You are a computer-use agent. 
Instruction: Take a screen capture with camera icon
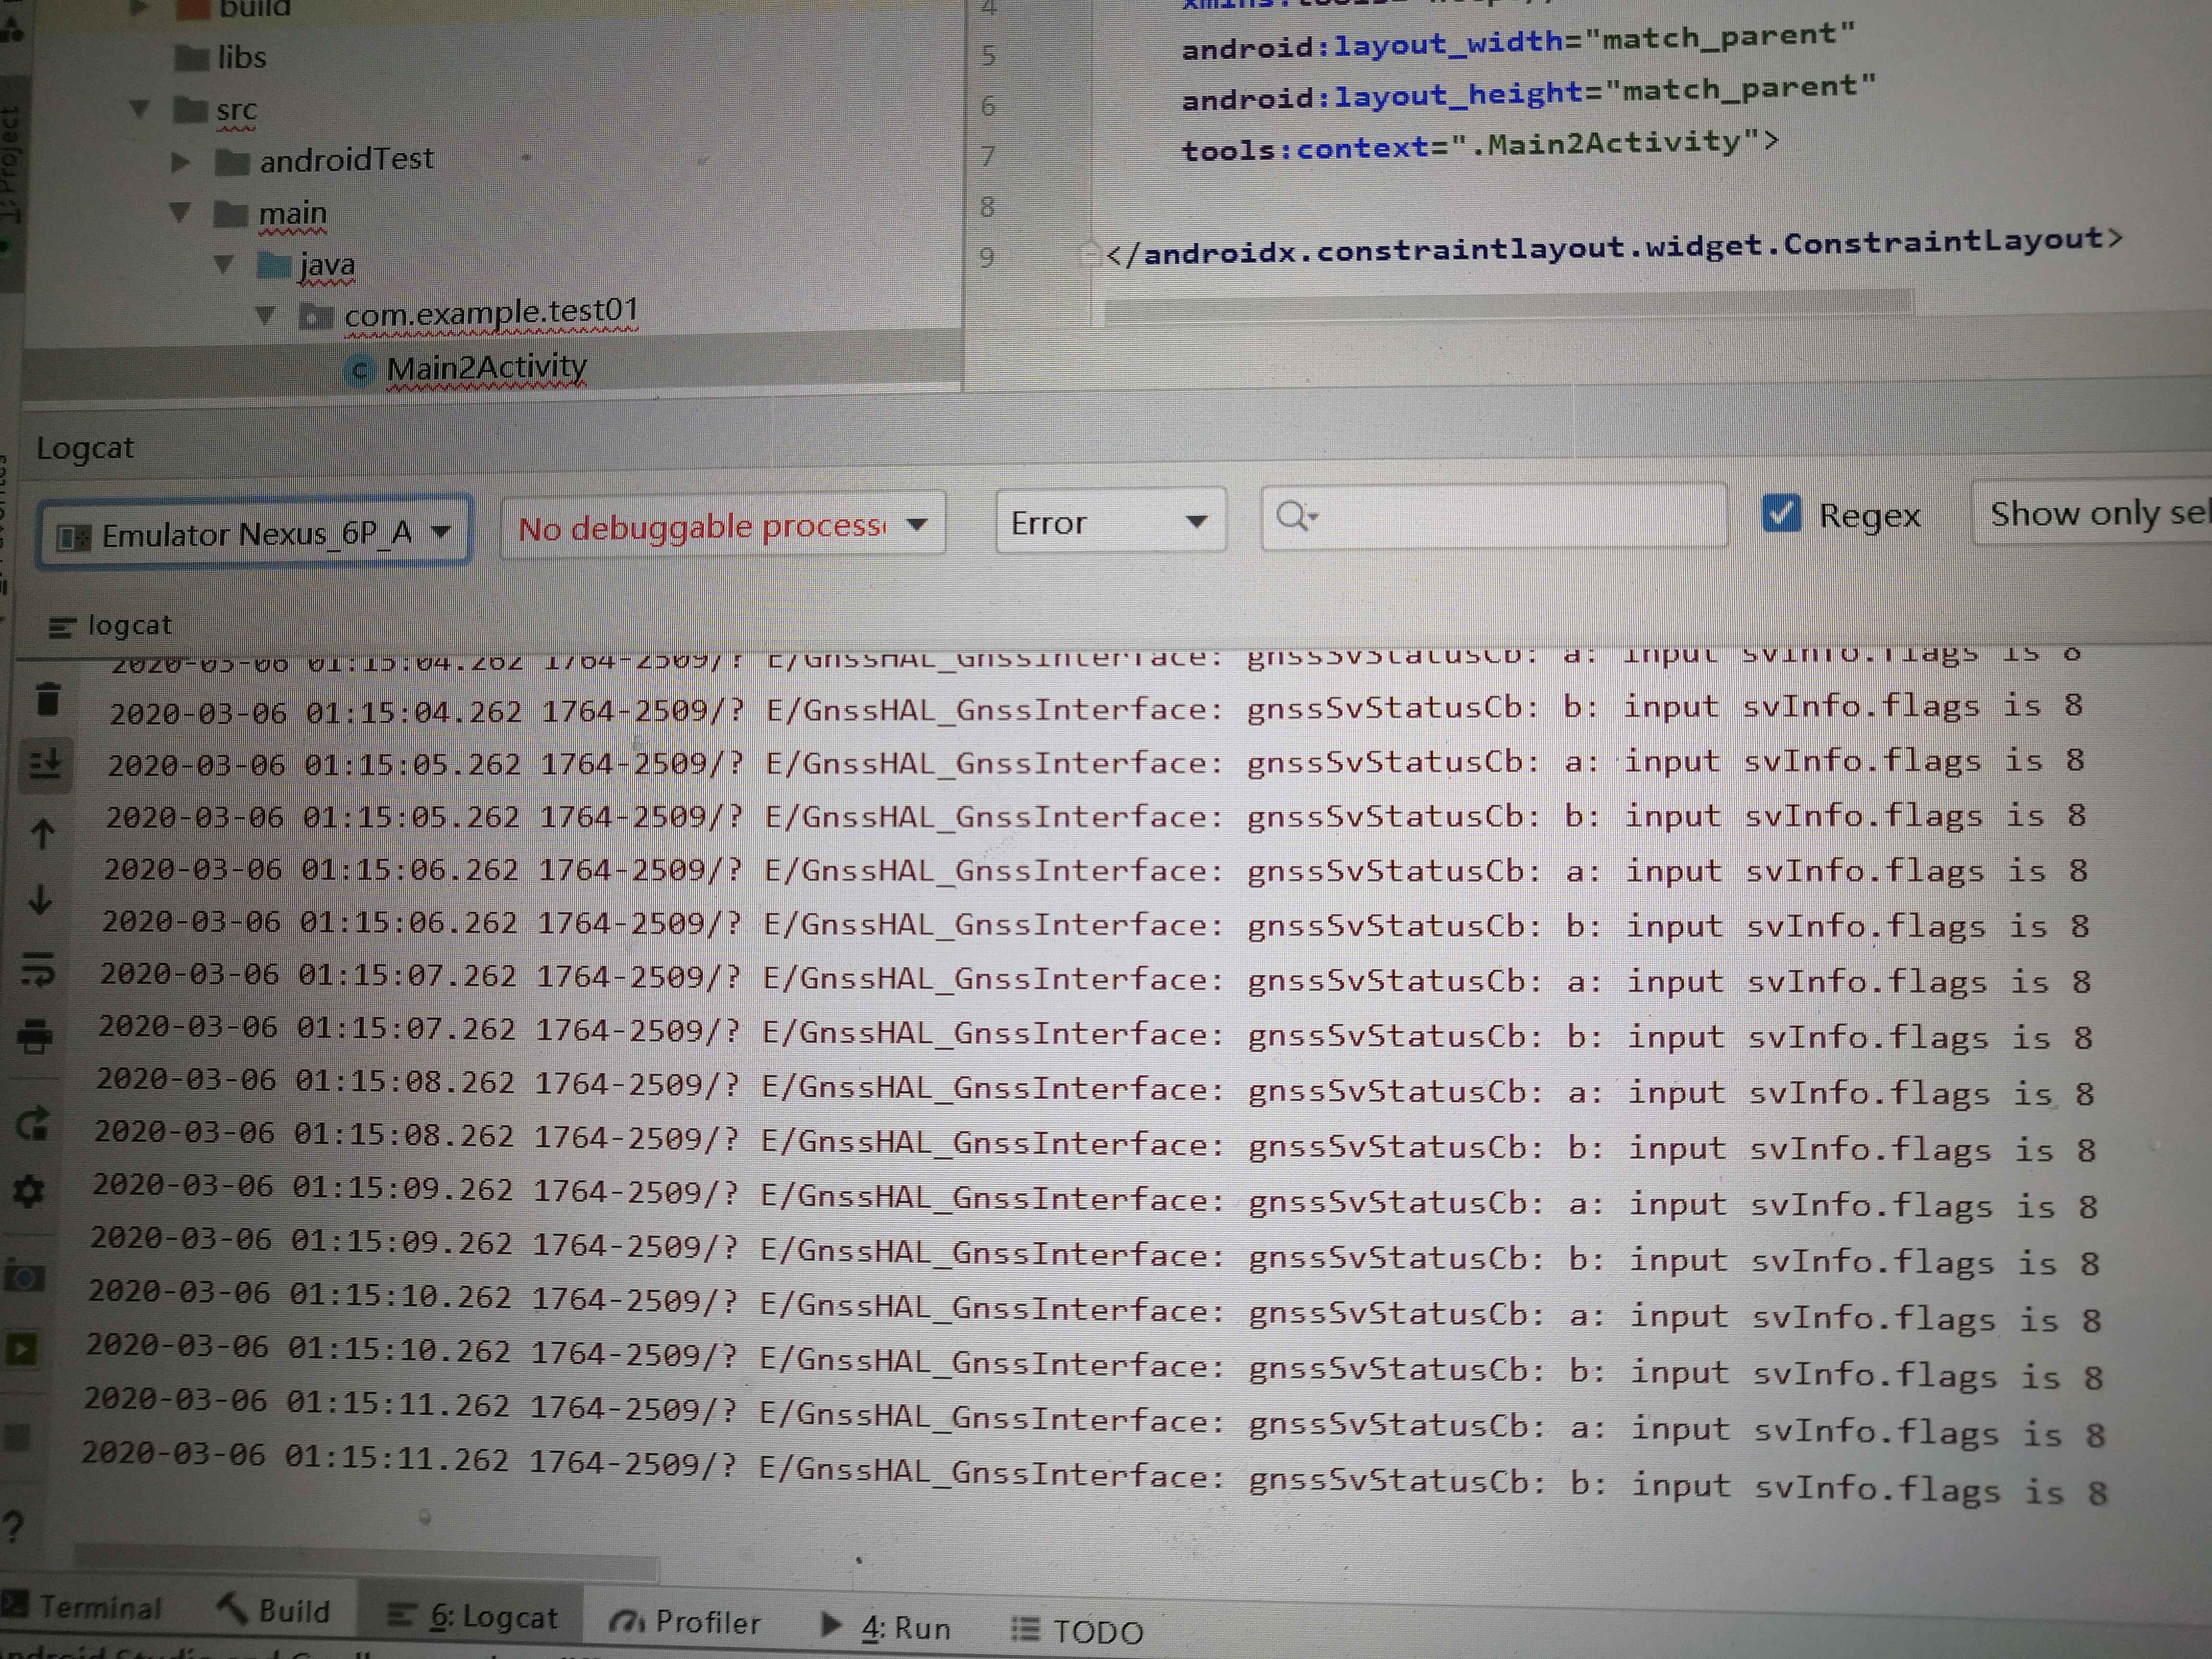pos(24,1277)
